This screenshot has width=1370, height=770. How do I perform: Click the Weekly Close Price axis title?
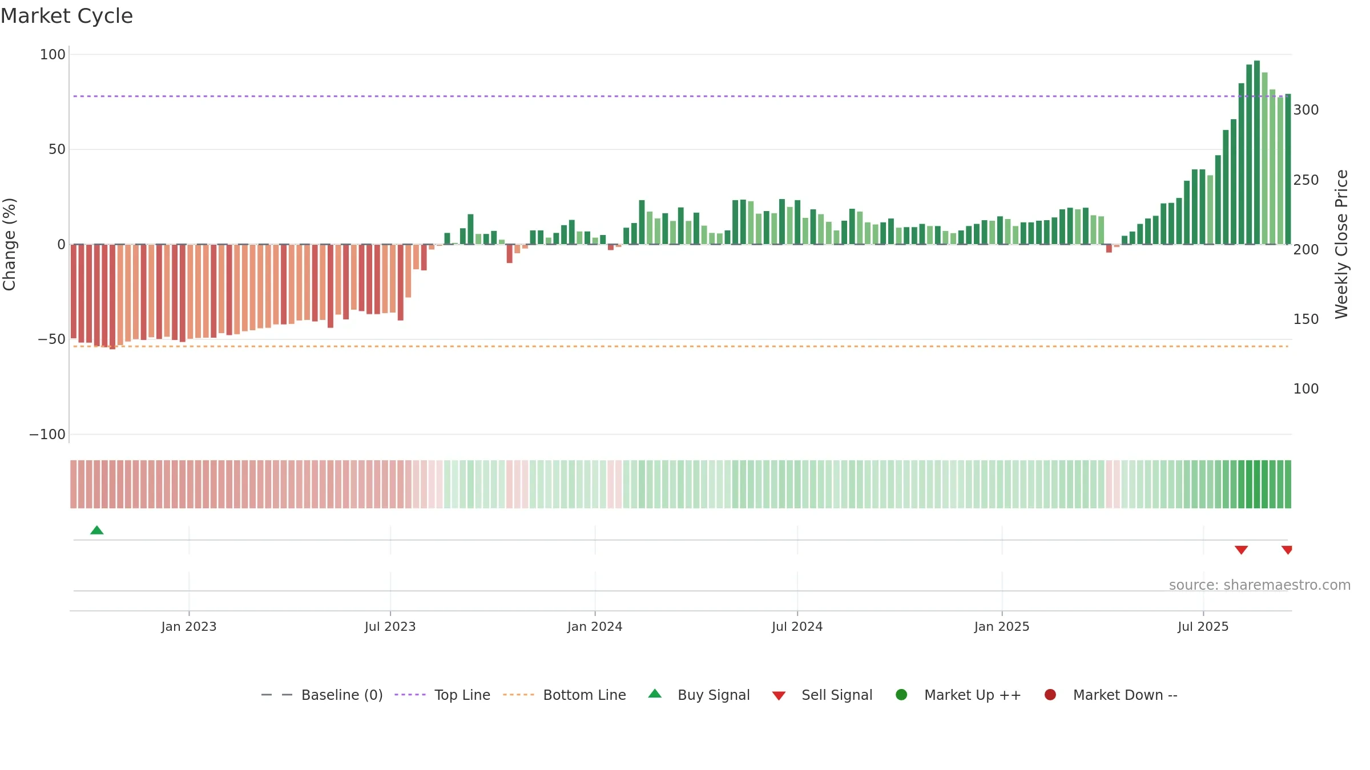point(1341,244)
